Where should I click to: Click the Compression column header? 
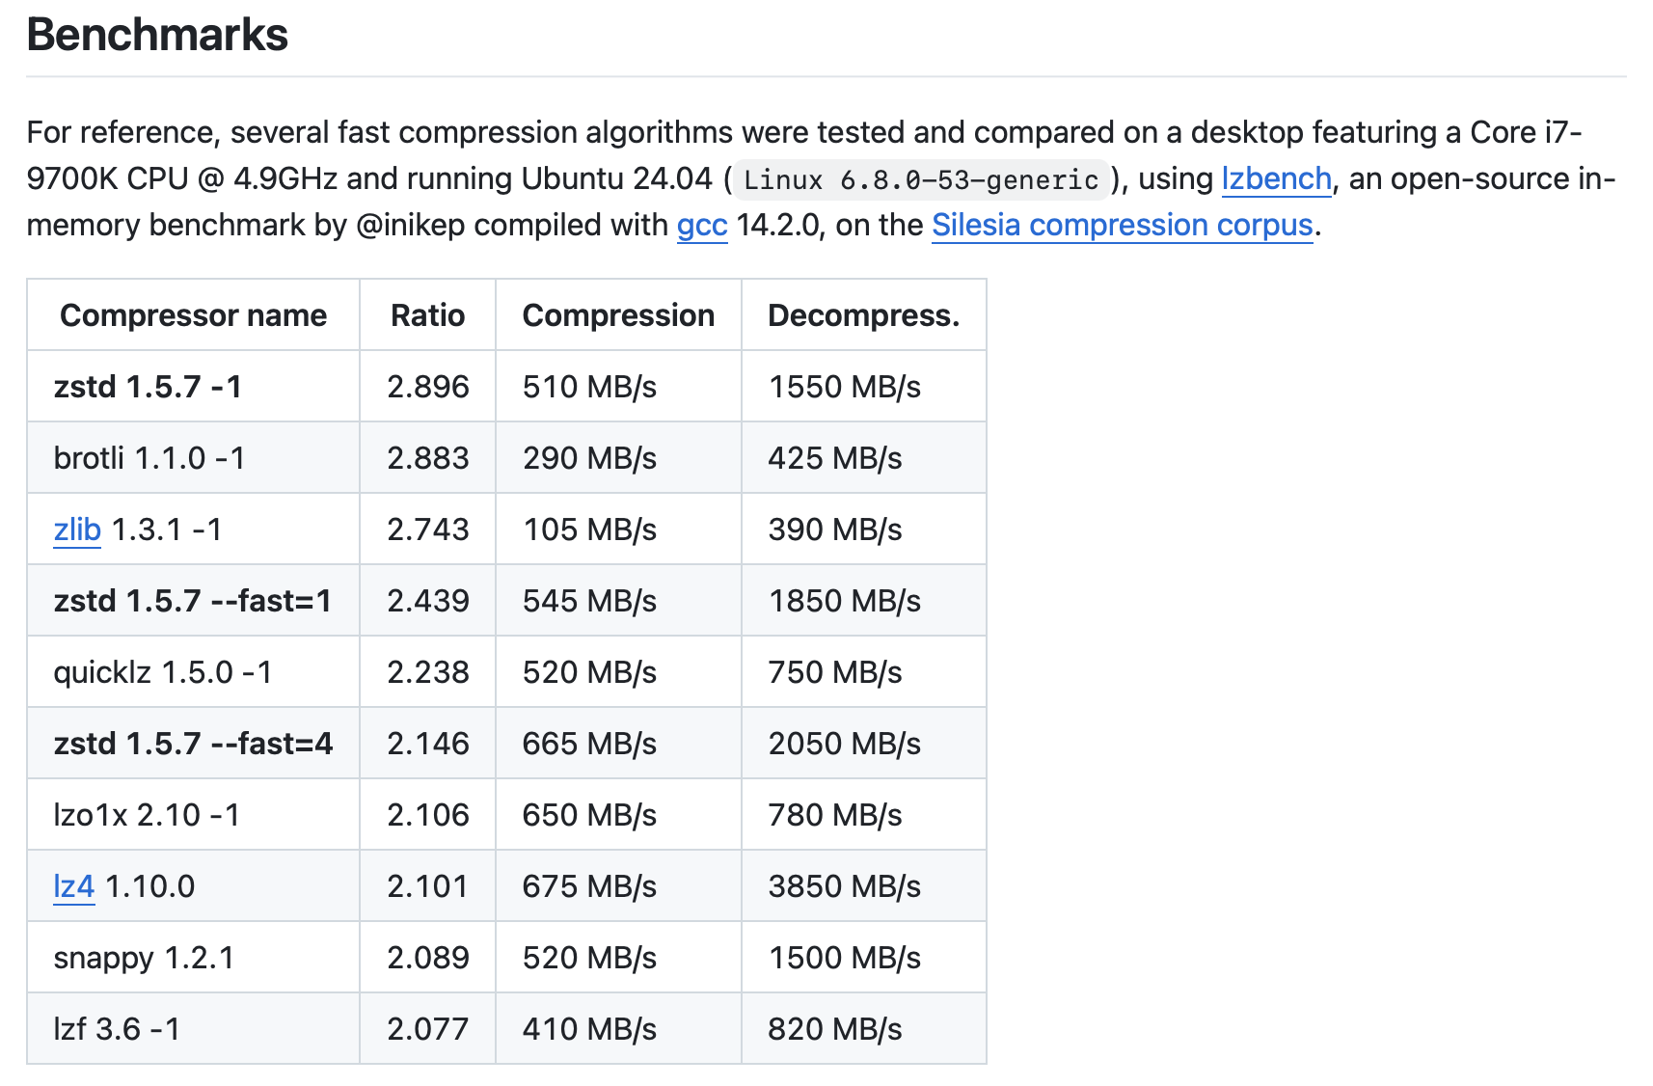click(618, 315)
